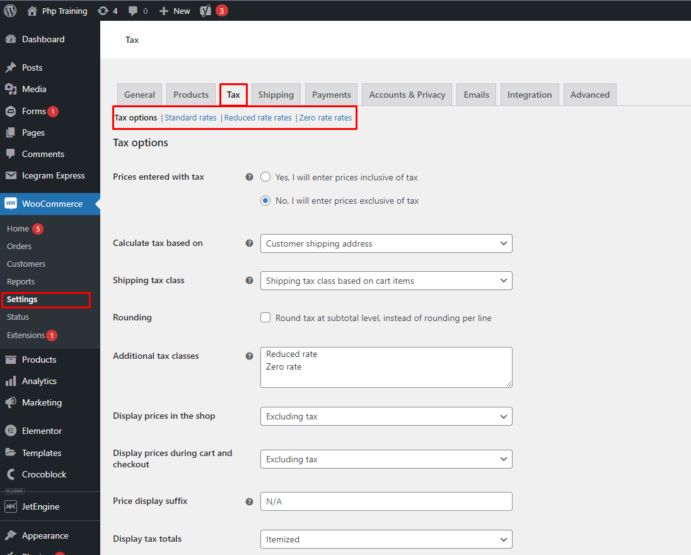Screen dimensions: 691x555
Task: Click help icon beside Additional tax classes
Action: [x=249, y=356]
